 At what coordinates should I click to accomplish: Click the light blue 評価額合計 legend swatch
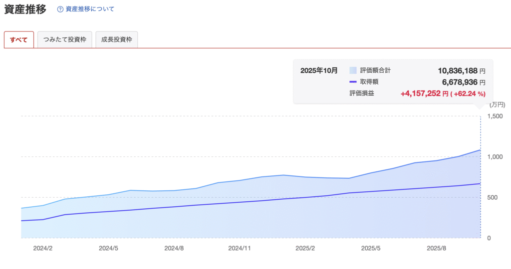point(353,71)
